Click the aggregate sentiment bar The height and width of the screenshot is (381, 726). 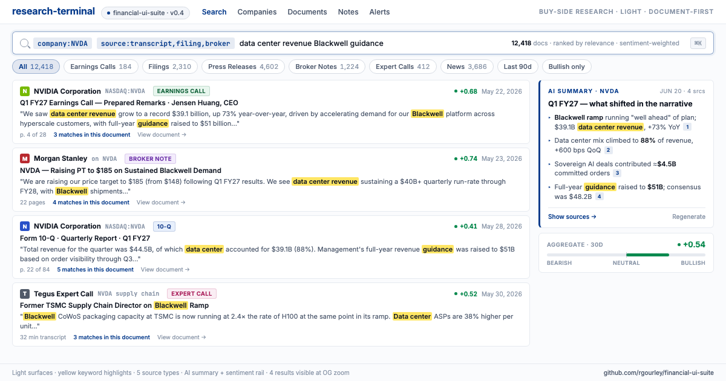point(626,255)
